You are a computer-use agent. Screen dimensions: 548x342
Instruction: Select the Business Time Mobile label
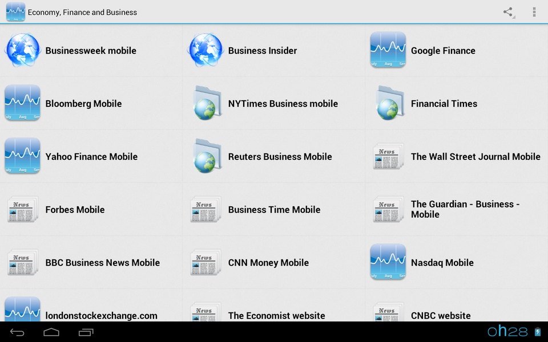click(x=275, y=210)
